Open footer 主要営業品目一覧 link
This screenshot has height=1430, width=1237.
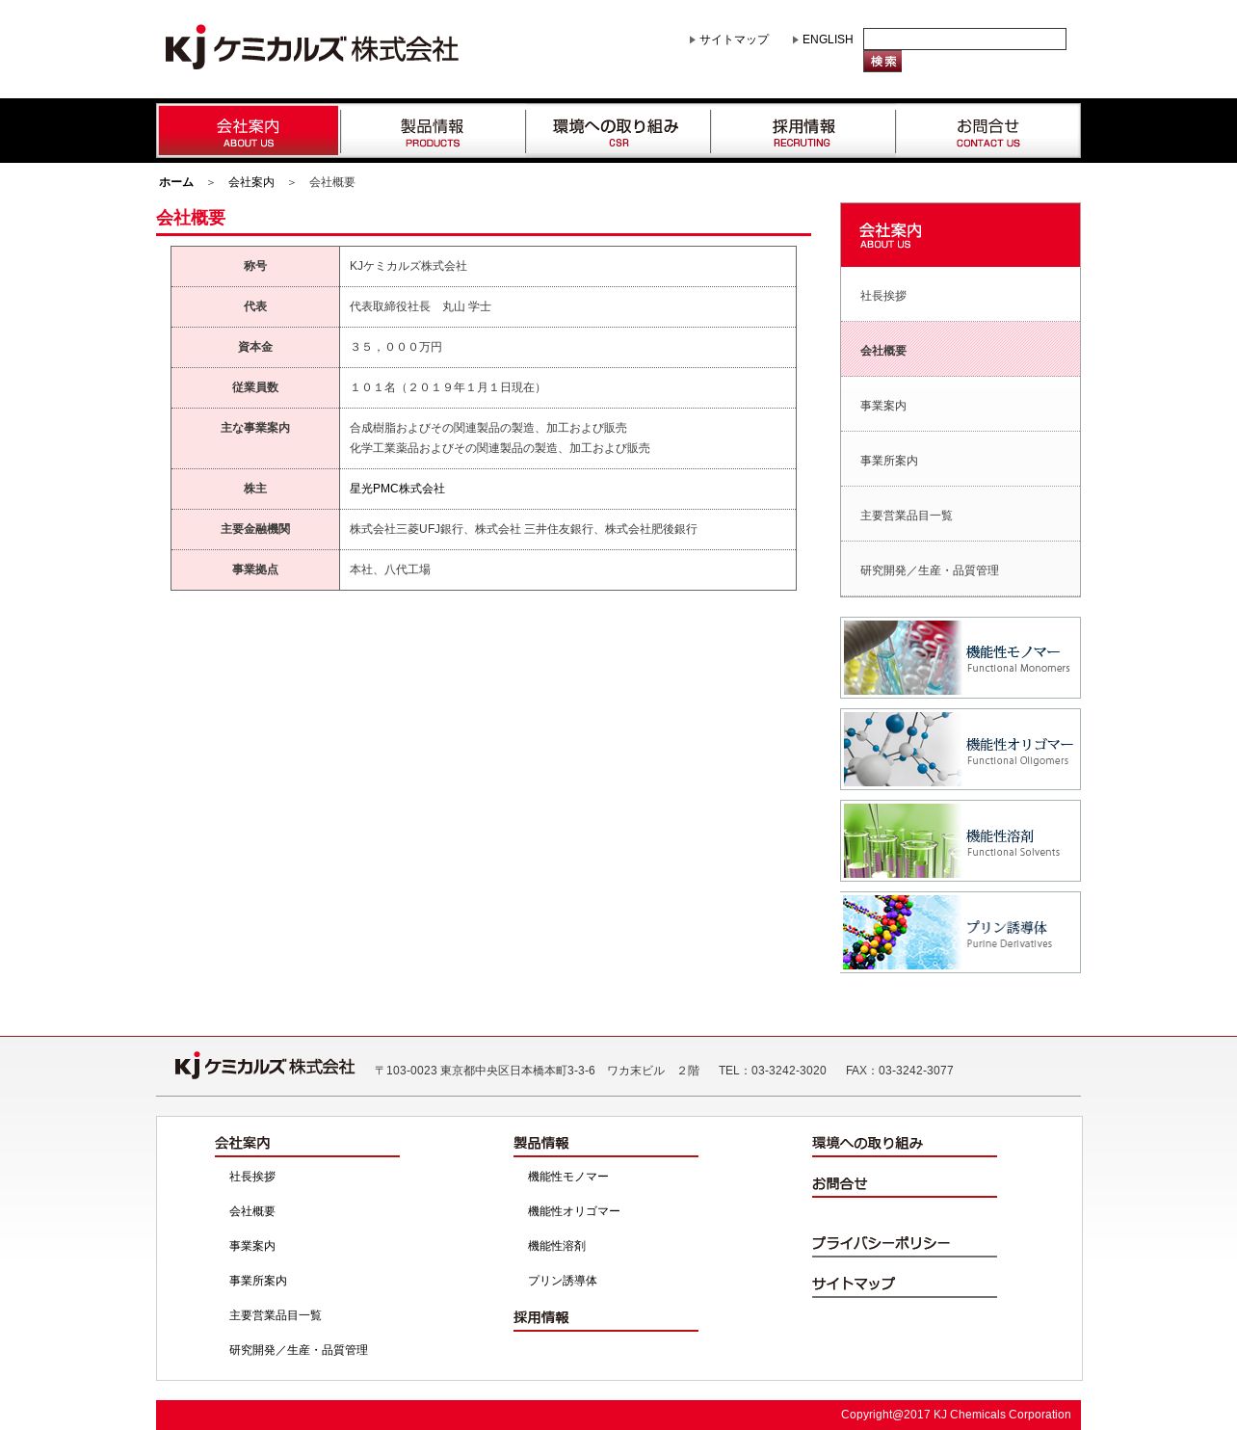(276, 1315)
